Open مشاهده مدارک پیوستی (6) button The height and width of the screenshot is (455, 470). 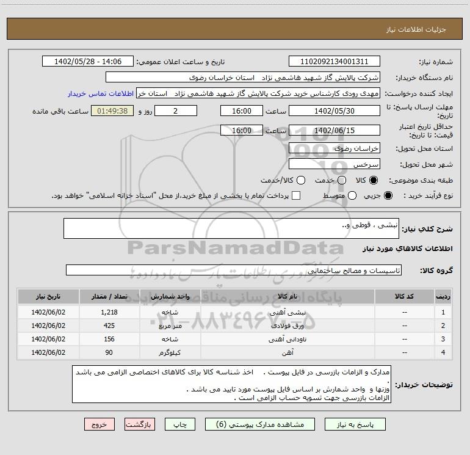260,424
